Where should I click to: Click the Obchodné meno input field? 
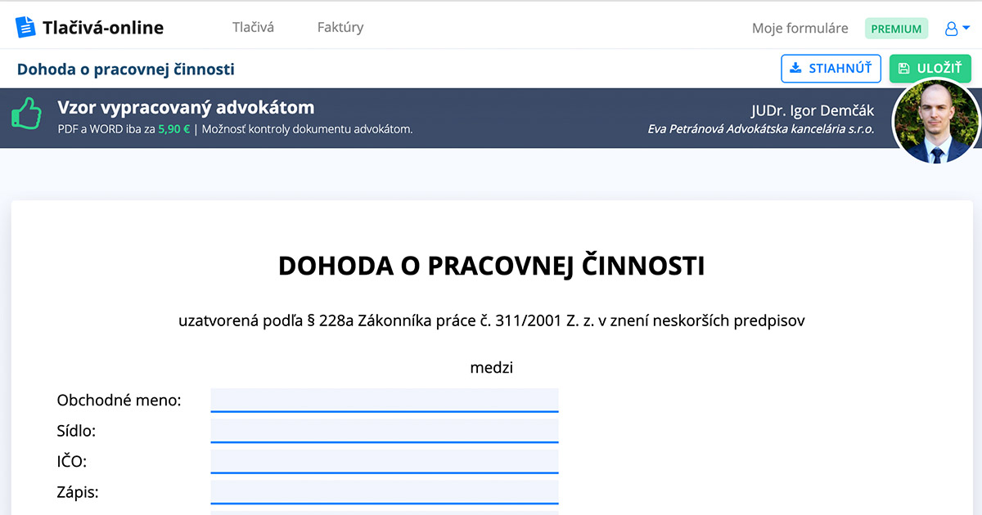tap(385, 400)
